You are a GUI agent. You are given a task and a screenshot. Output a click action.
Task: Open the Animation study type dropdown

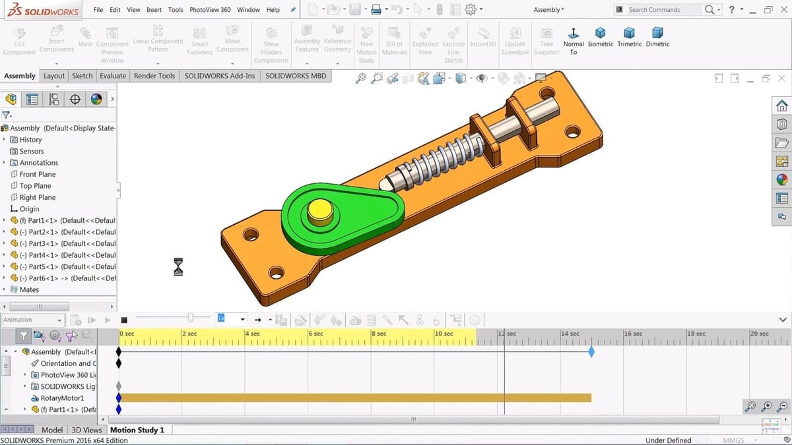[32, 320]
